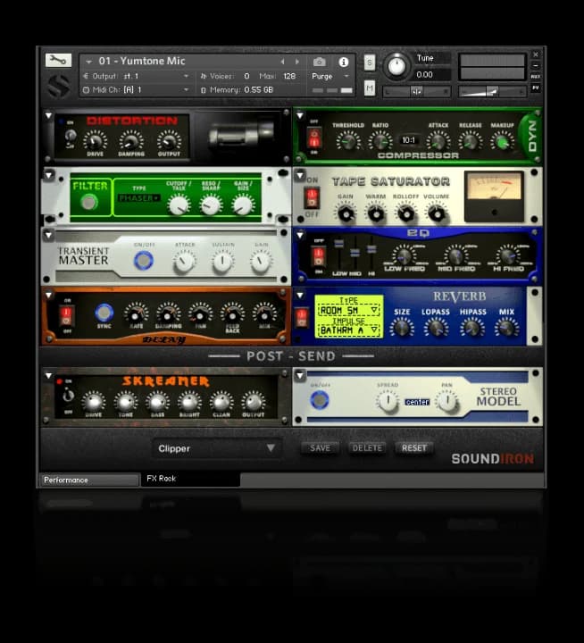The height and width of the screenshot is (643, 584).
Task: Open the Midi Ch dropdown
Action: 136,90
